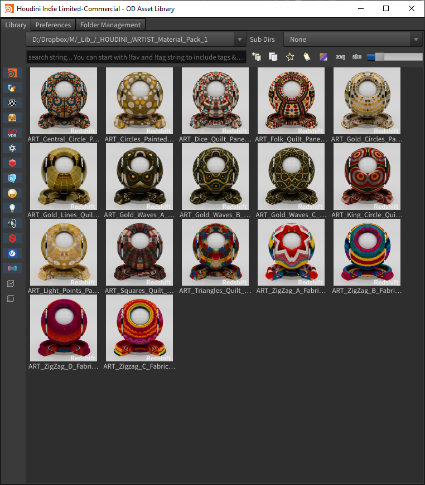Select the ART_Gold_Circles material thumbnail
Screen dimensions: 425x485
tap(367, 101)
